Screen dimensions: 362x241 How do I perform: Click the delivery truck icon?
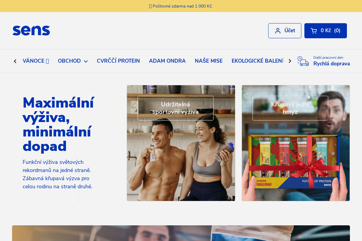pyautogui.click(x=303, y=61)
